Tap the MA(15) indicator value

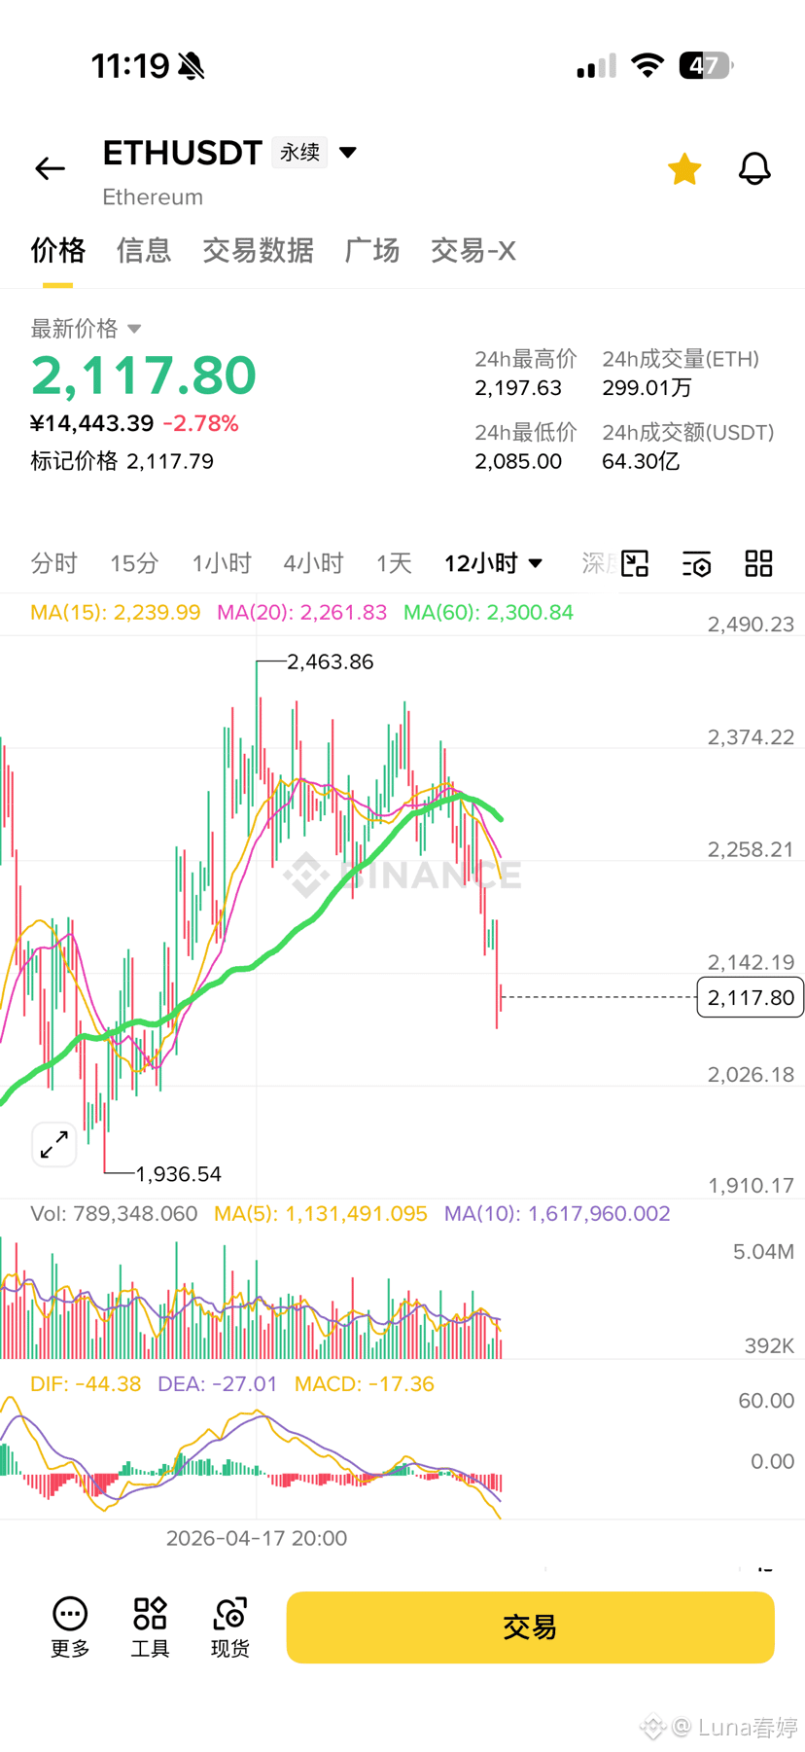pyautogui.click(x=116, y=613)
